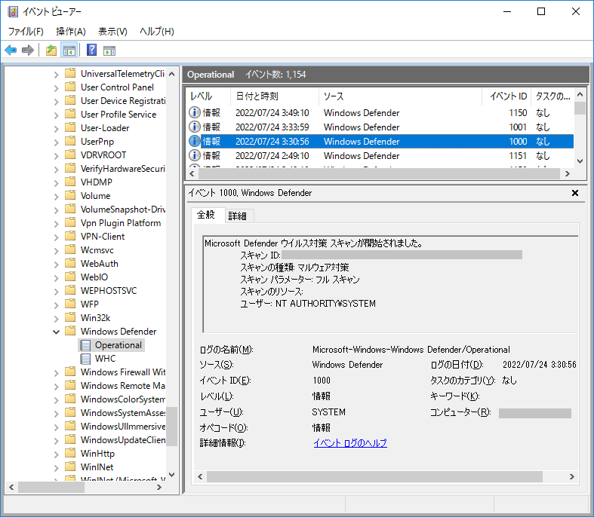Select the event row with ID 1001
The height and width of the screenshot is (517, 594).
pyautogui.click(x=380, y=127)
